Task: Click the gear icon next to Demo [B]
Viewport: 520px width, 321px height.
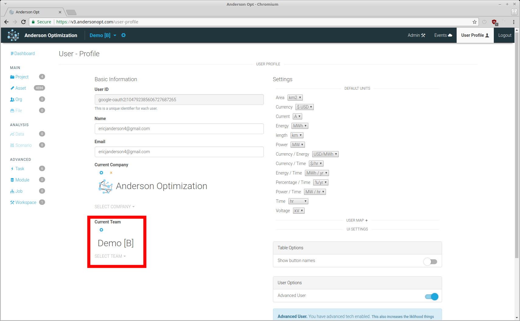Action: click(123, 35)
